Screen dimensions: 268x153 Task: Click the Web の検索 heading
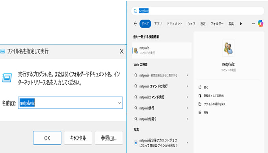[140, 64]
